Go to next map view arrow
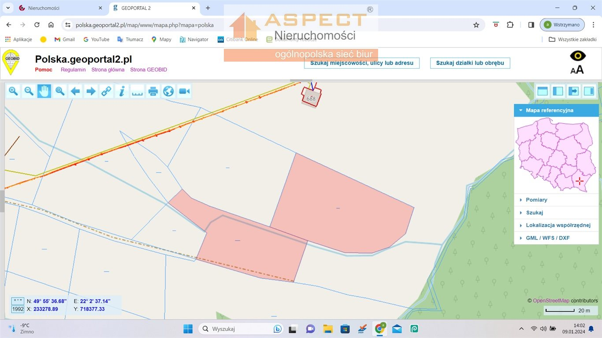This screenshot has height=338, width=602. click(x=91, y=91)
